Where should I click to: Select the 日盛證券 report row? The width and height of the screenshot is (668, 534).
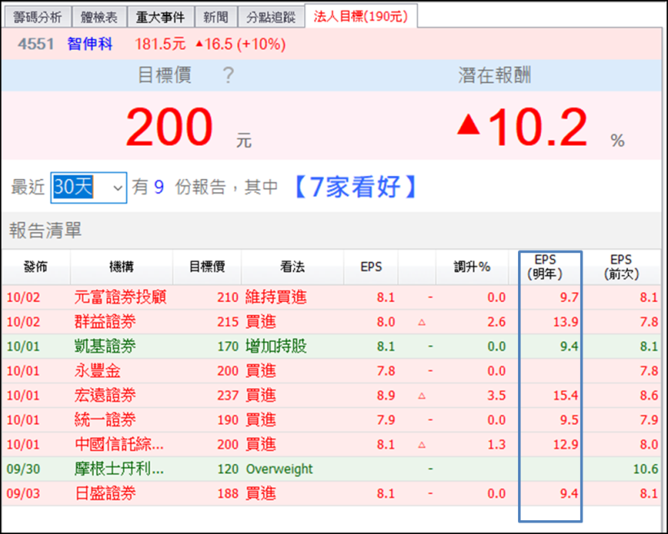[332, 493]
